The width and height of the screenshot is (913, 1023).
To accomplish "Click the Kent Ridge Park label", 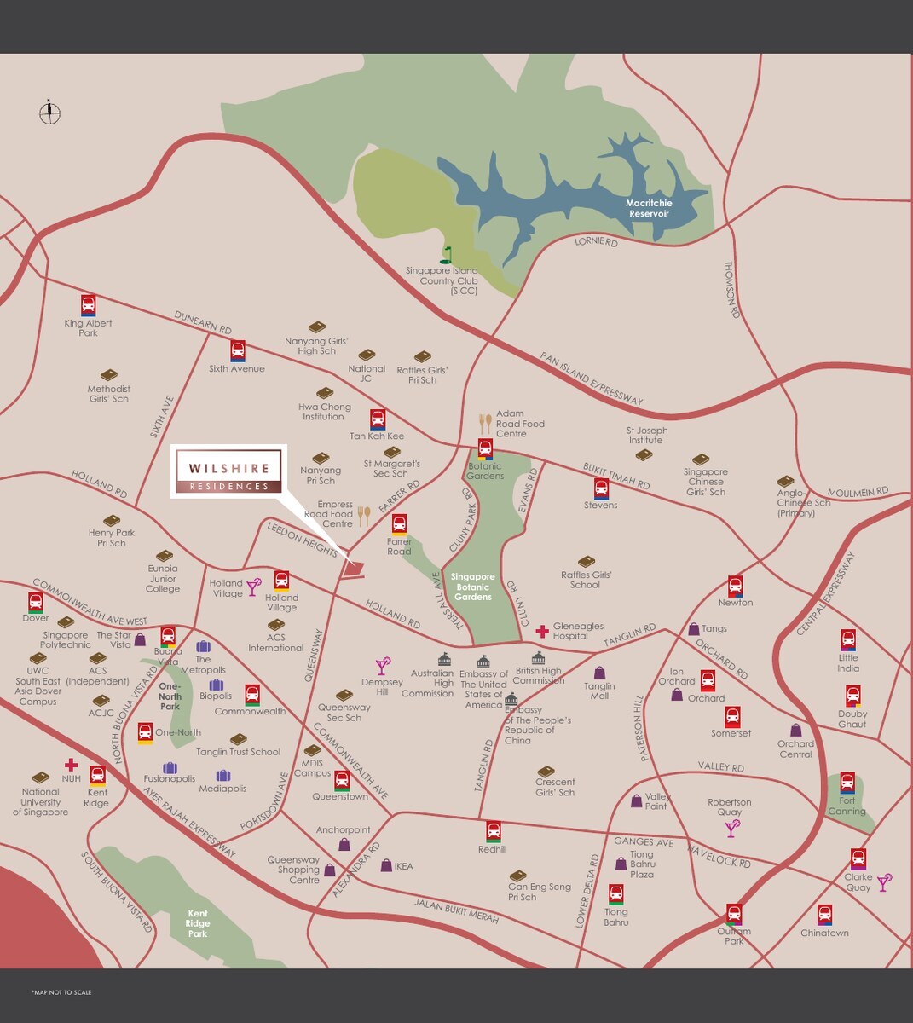I will click(198, 923).
